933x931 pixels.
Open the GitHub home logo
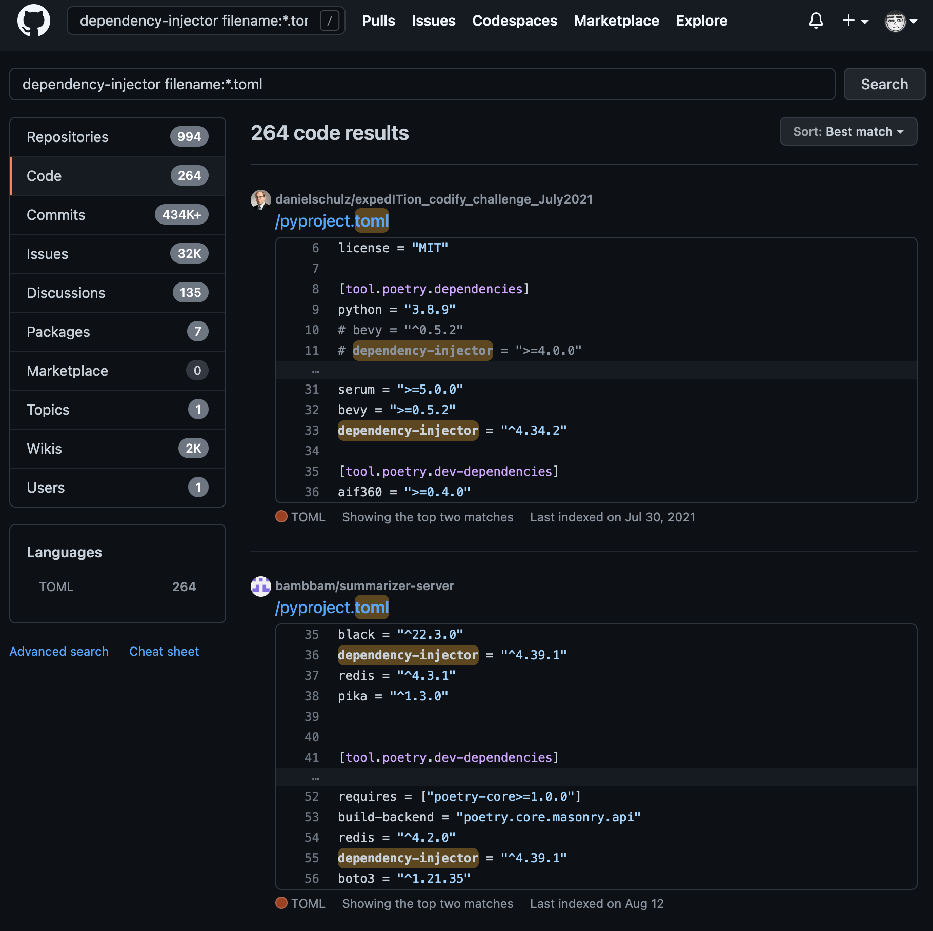coord(34,21)
